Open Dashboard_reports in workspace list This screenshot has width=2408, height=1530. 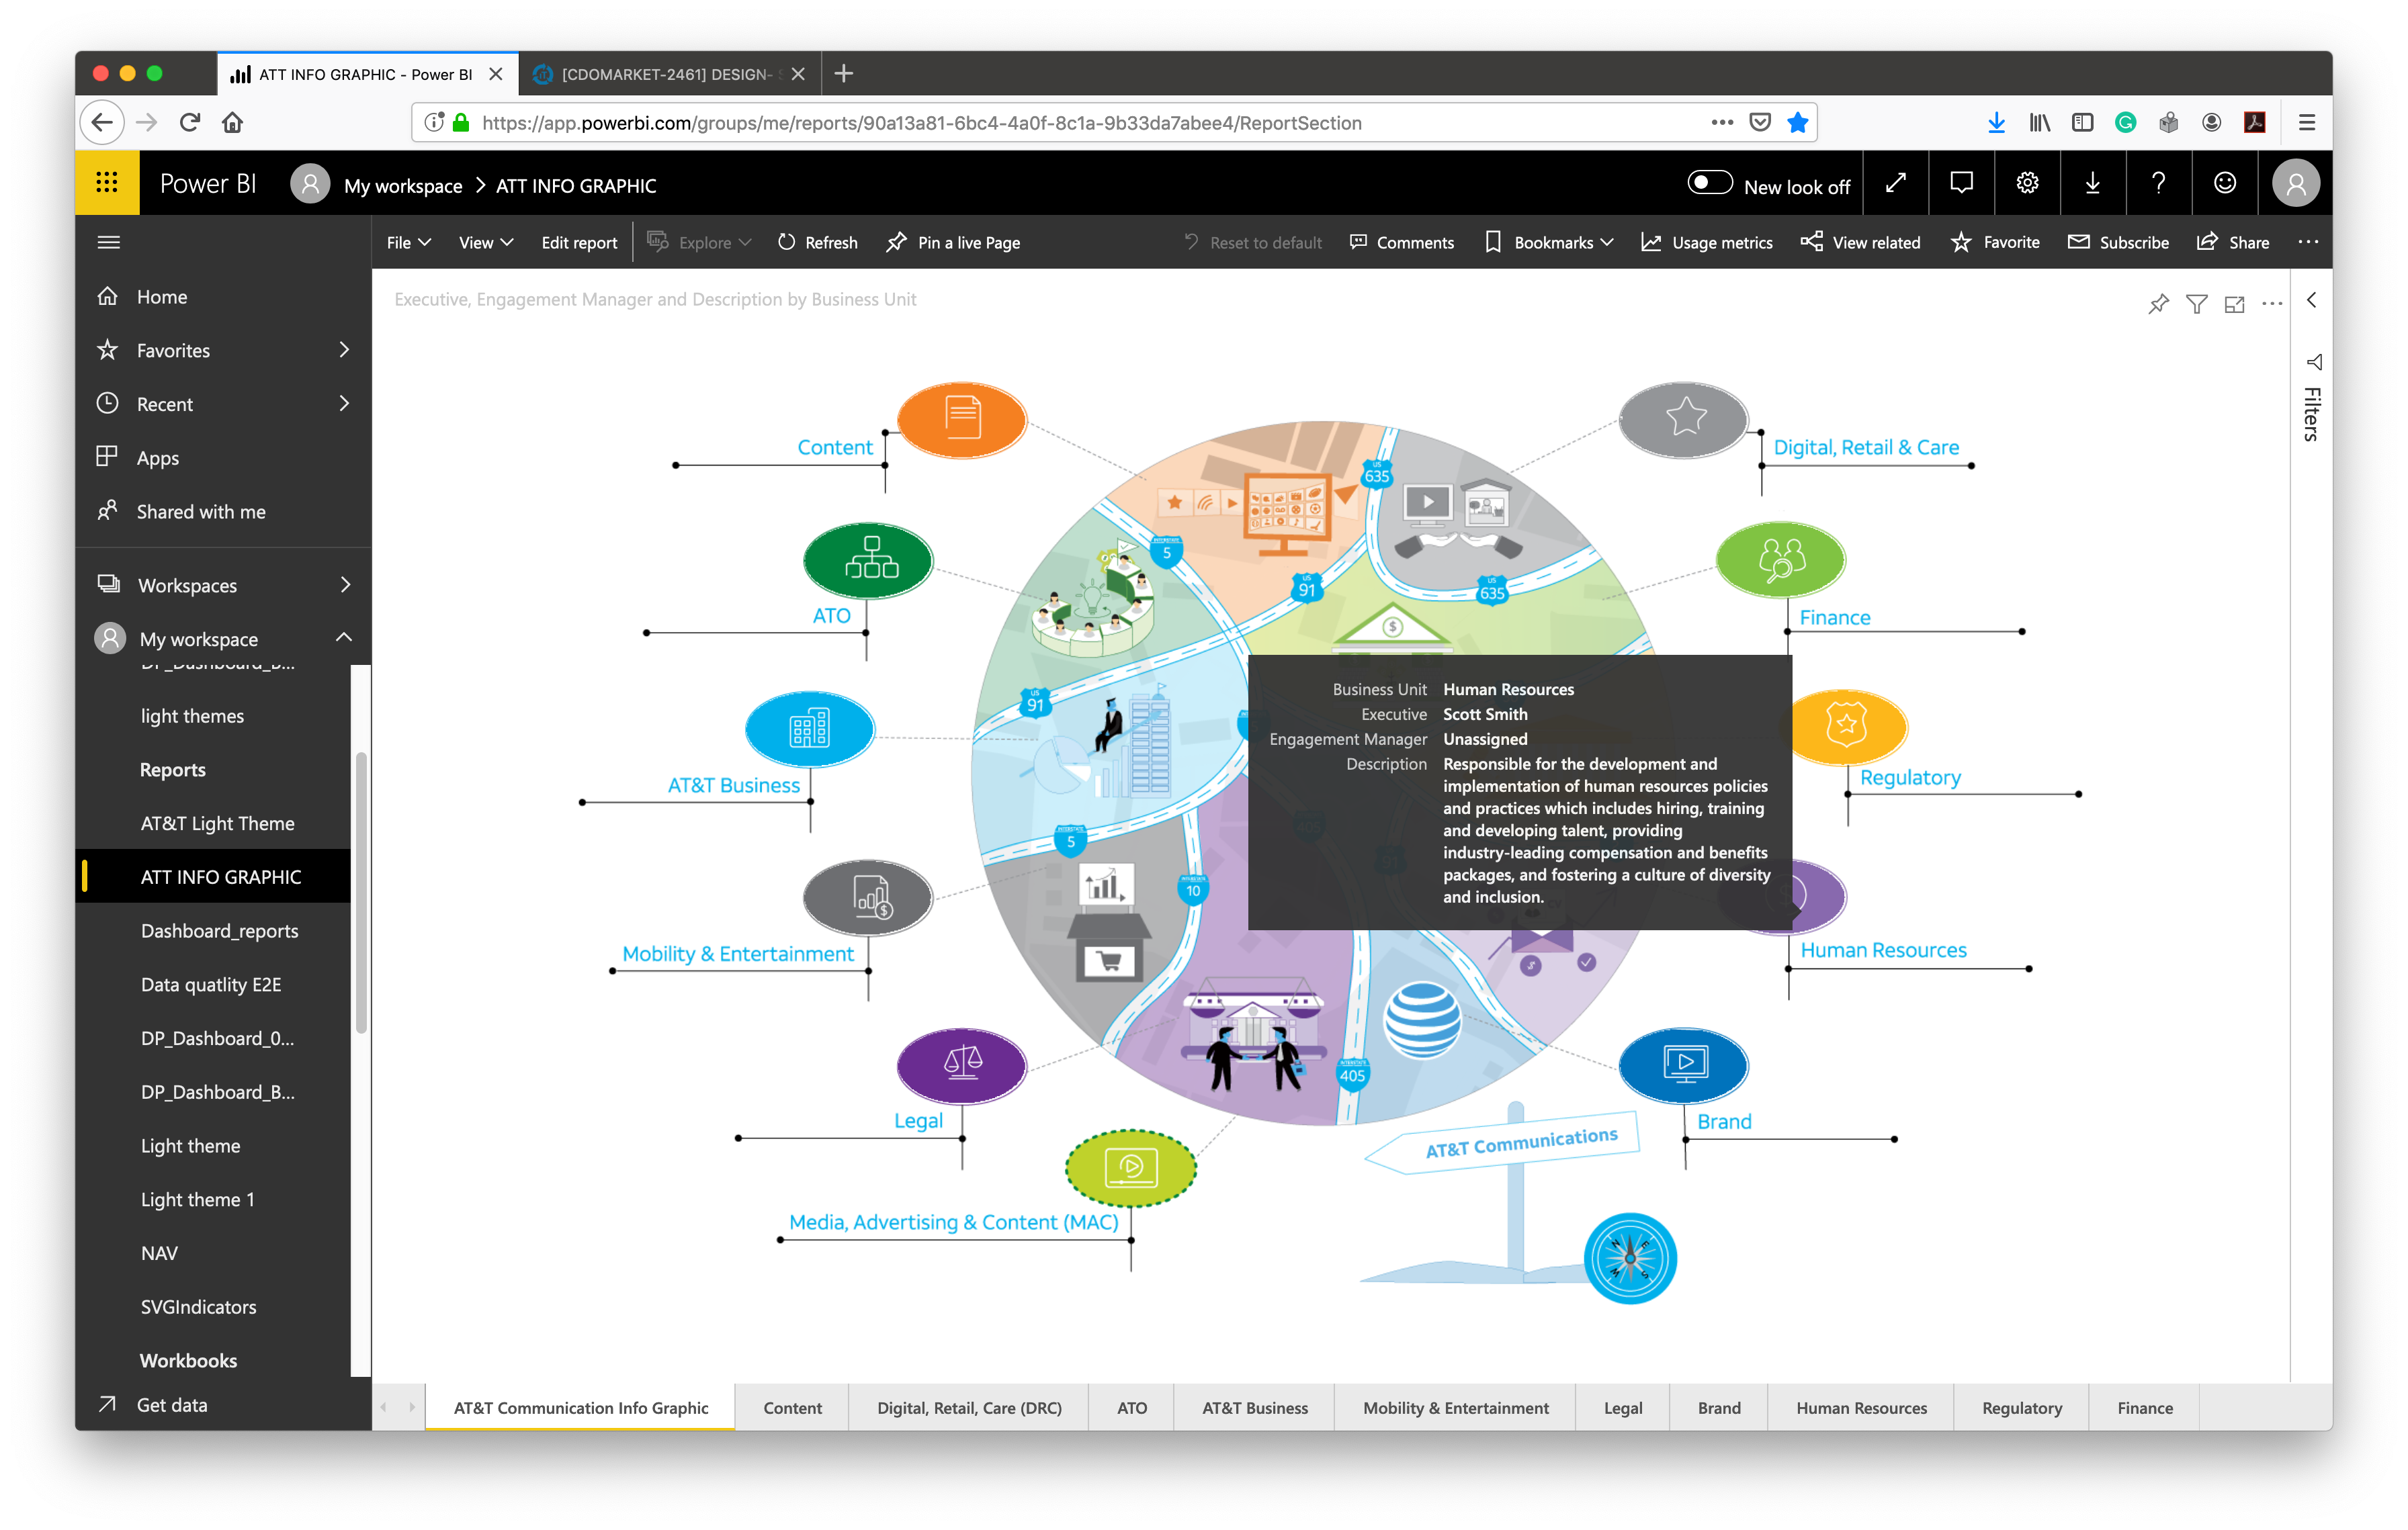(219, 930)
